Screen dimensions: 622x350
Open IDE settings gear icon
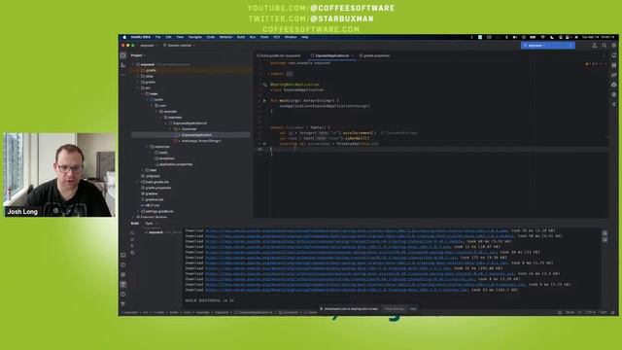(613, 46)
